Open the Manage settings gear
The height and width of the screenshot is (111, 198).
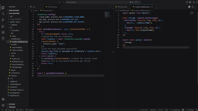(3, 105)
